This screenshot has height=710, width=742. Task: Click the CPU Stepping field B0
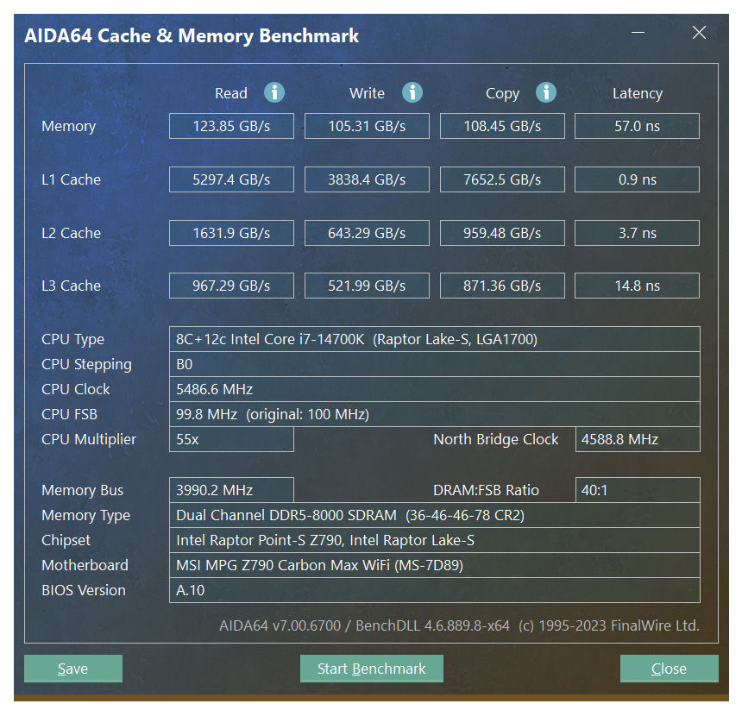pyautogui.click(x=434, y=364)
